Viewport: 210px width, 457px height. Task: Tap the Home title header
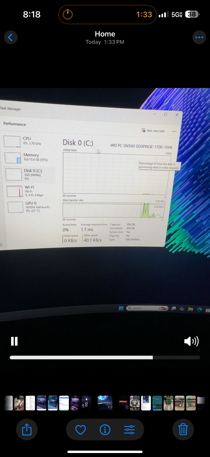coord(105,34)
